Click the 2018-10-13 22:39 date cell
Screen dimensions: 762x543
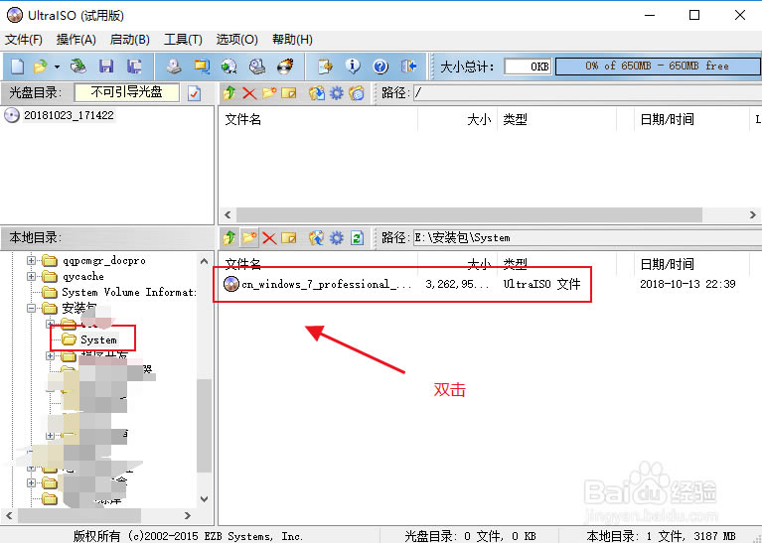point(687,284)
